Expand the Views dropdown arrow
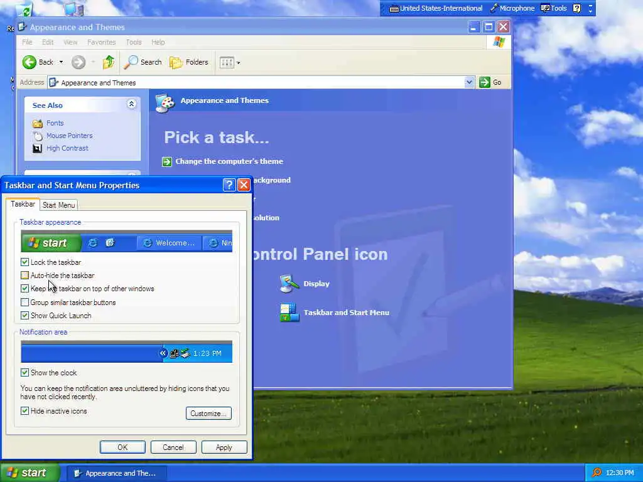This screenshot has width=643, height=482. click(239, 63)
